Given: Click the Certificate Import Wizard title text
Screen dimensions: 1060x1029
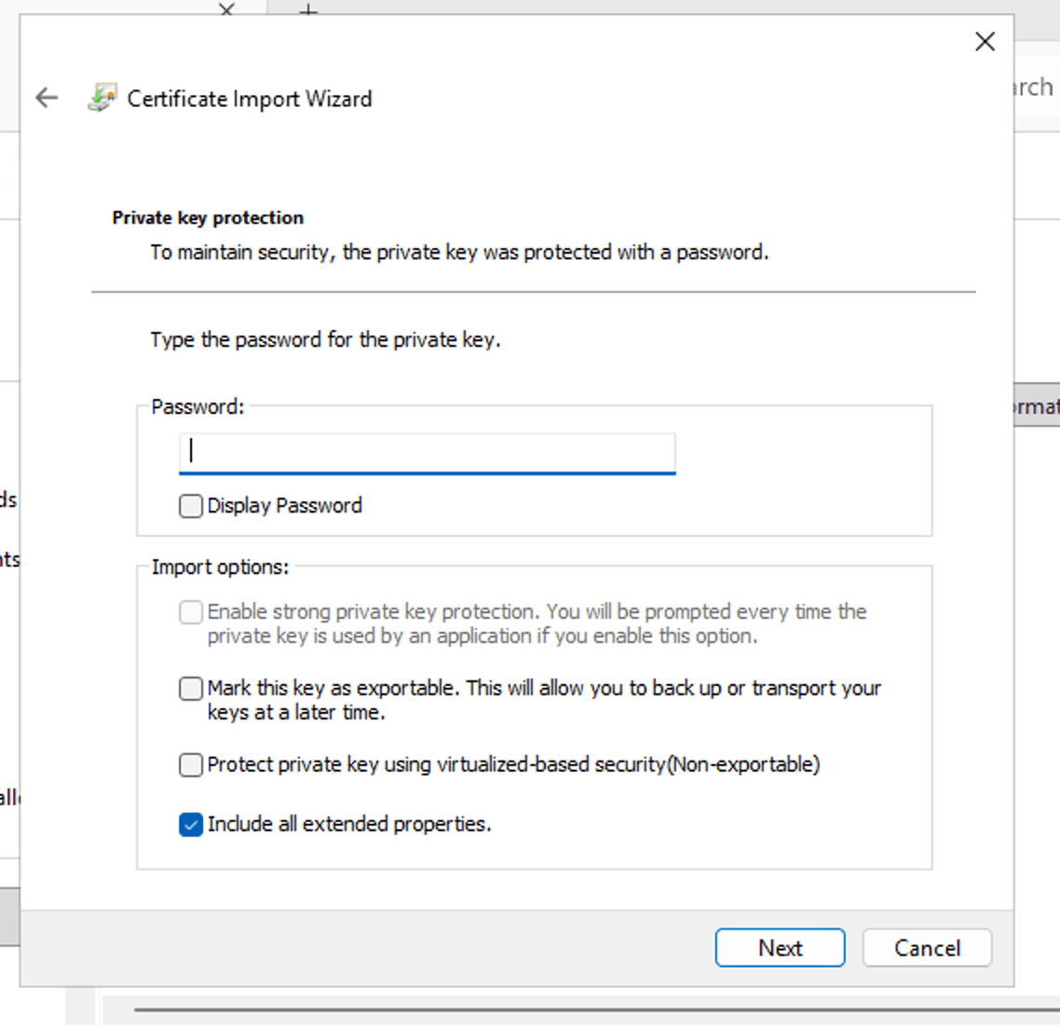Looking at the screenshot, I should coord(250,99).
